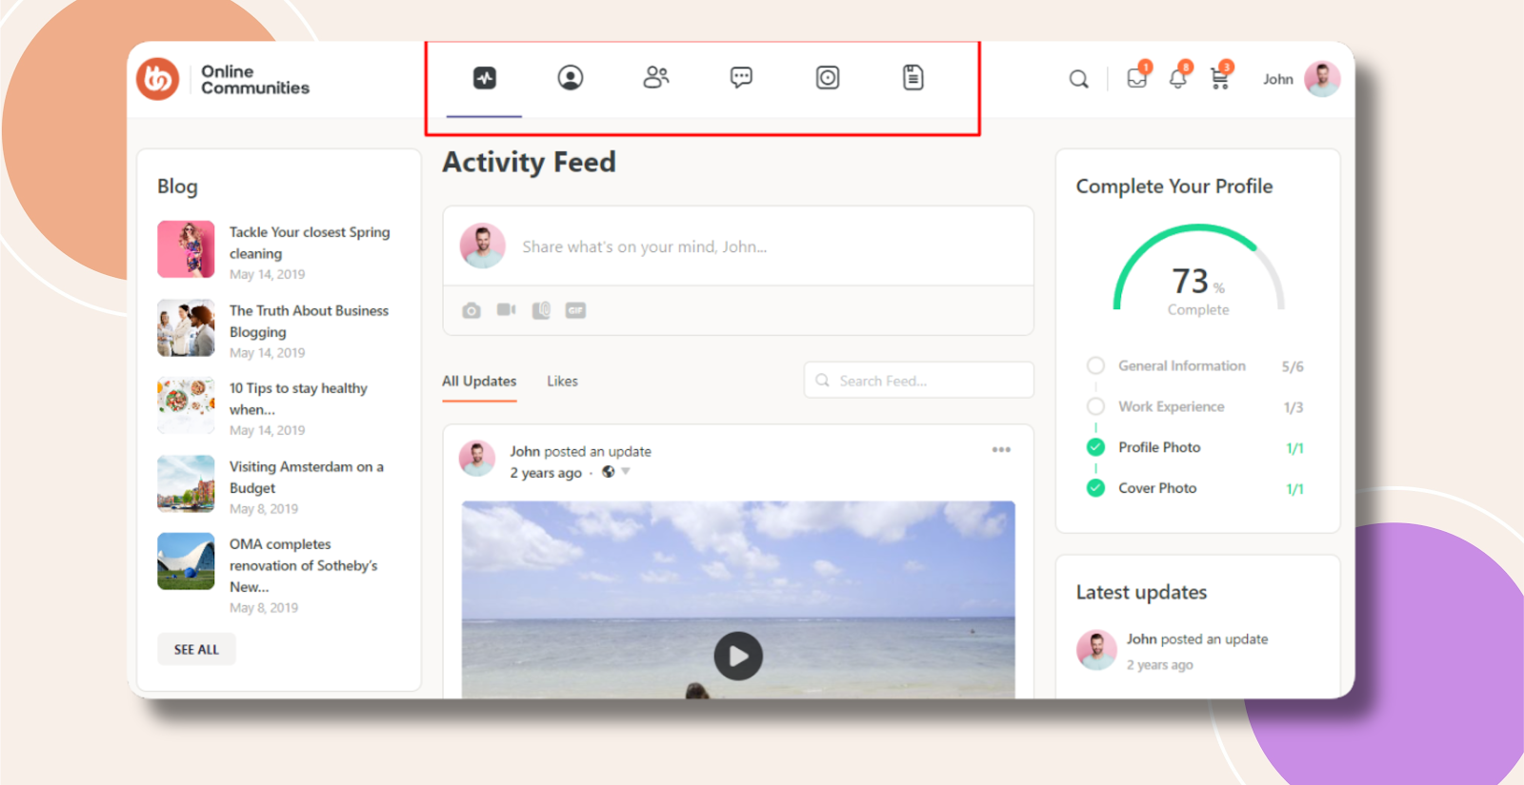Click the 1/3 Work Experience count
This screenshot has height=785, width=1524.
pyautogui.click(x=1293, y=408)
